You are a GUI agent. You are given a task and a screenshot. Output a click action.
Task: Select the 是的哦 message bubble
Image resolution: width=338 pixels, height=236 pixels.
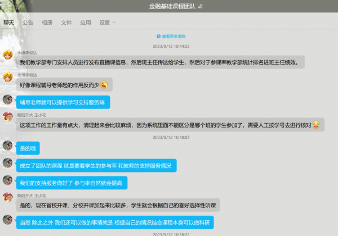(x=28, y=148)
